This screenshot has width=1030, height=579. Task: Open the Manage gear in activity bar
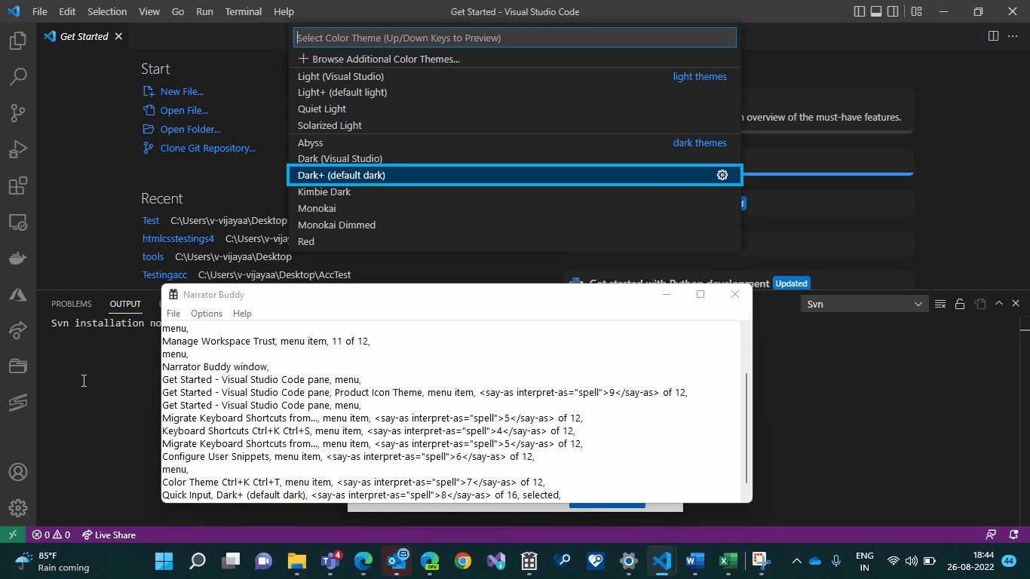tap(18, 509)
